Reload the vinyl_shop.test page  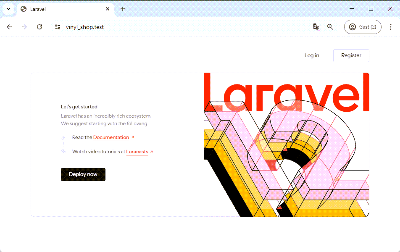tap(39, 27)
